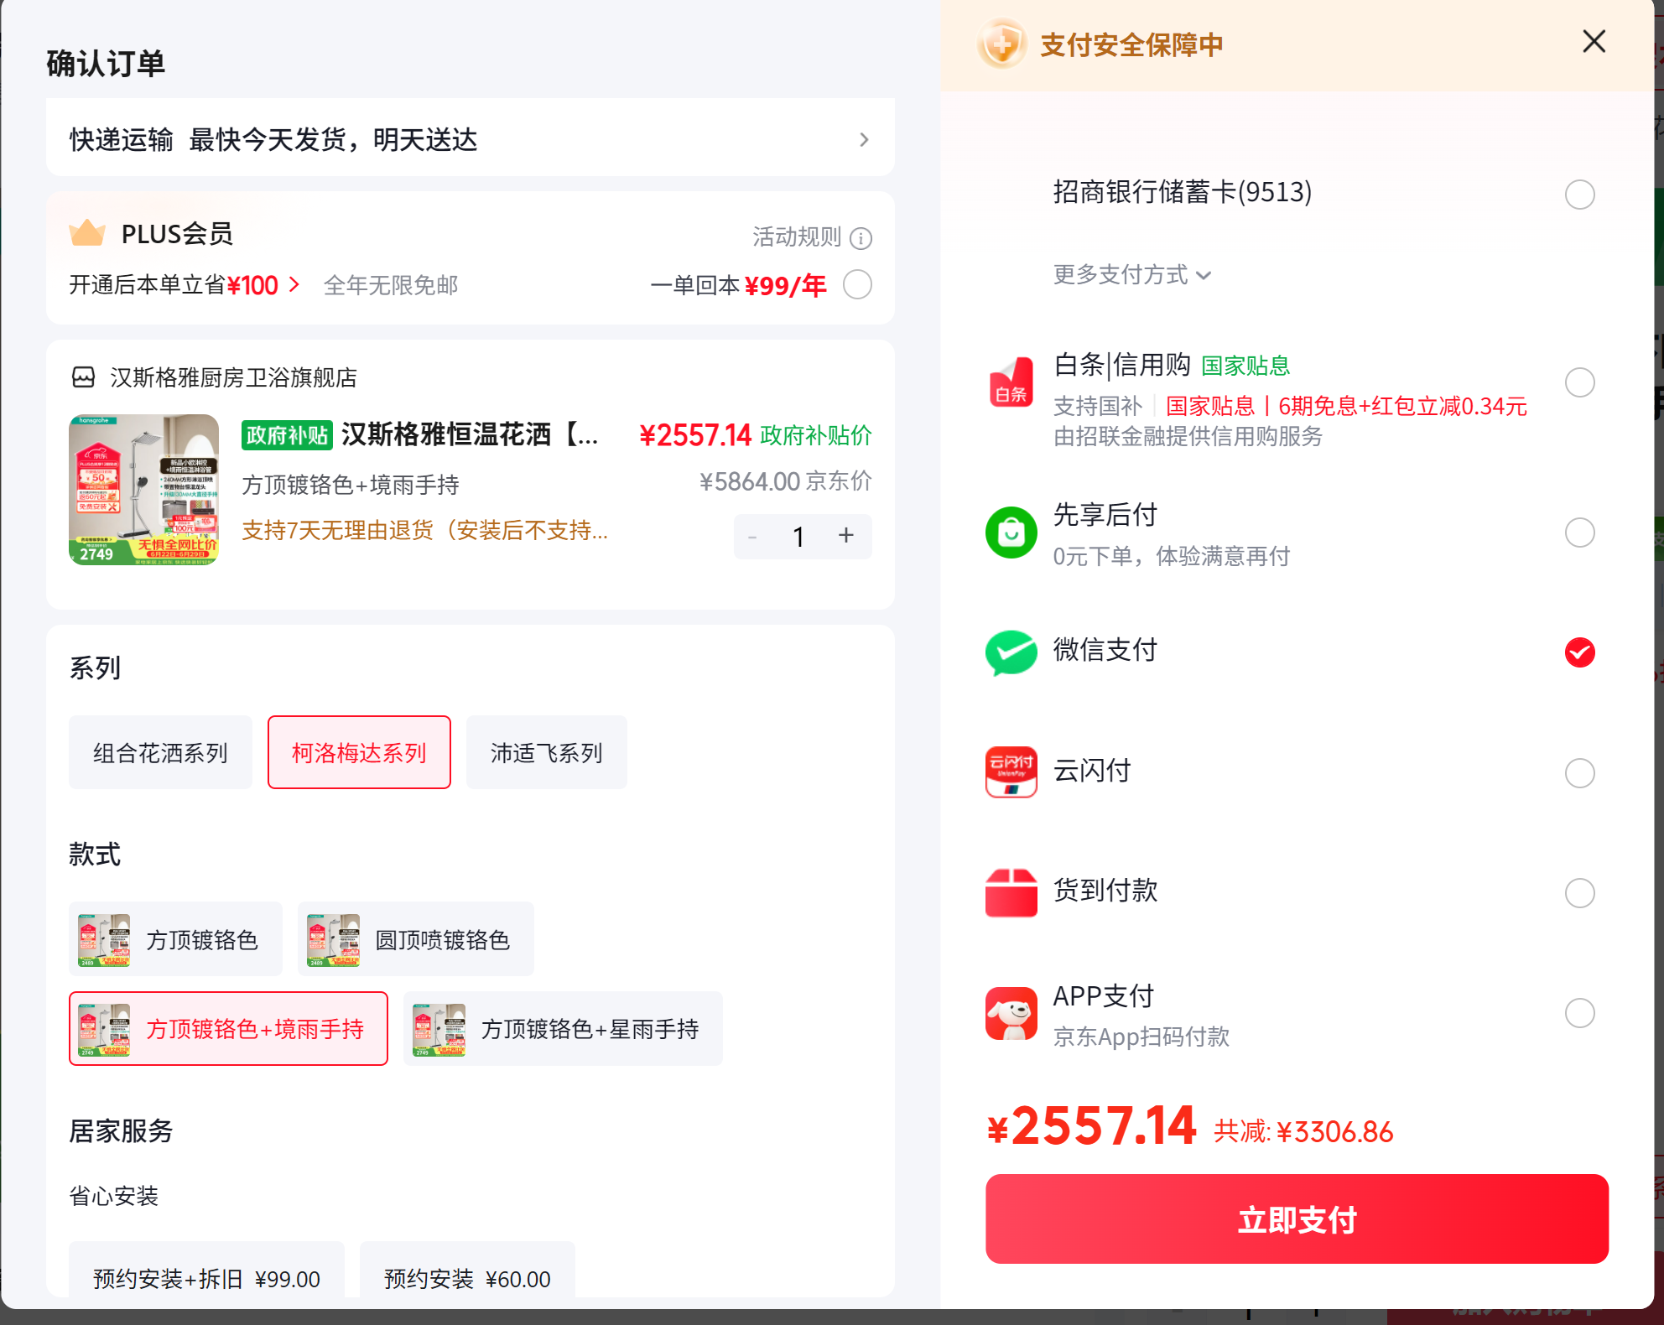
Task: Click the 立即支付 pay now button
Action: 1297,1218
